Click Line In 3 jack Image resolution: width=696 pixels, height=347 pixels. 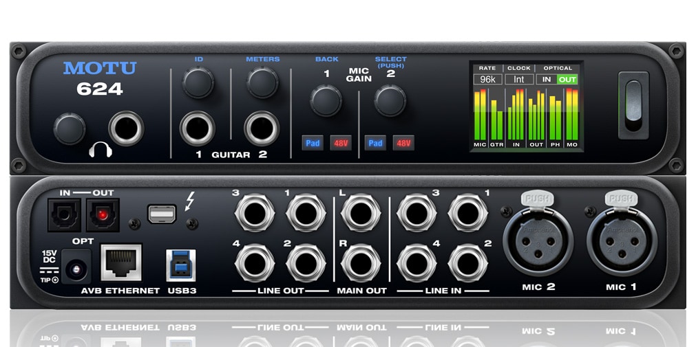point(416,213)
